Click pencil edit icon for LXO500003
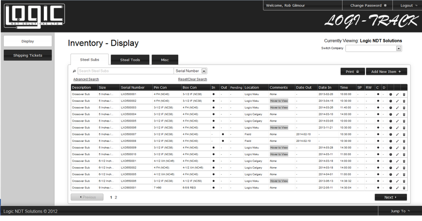This screenshot has height=221, width=422. (397, 108)
